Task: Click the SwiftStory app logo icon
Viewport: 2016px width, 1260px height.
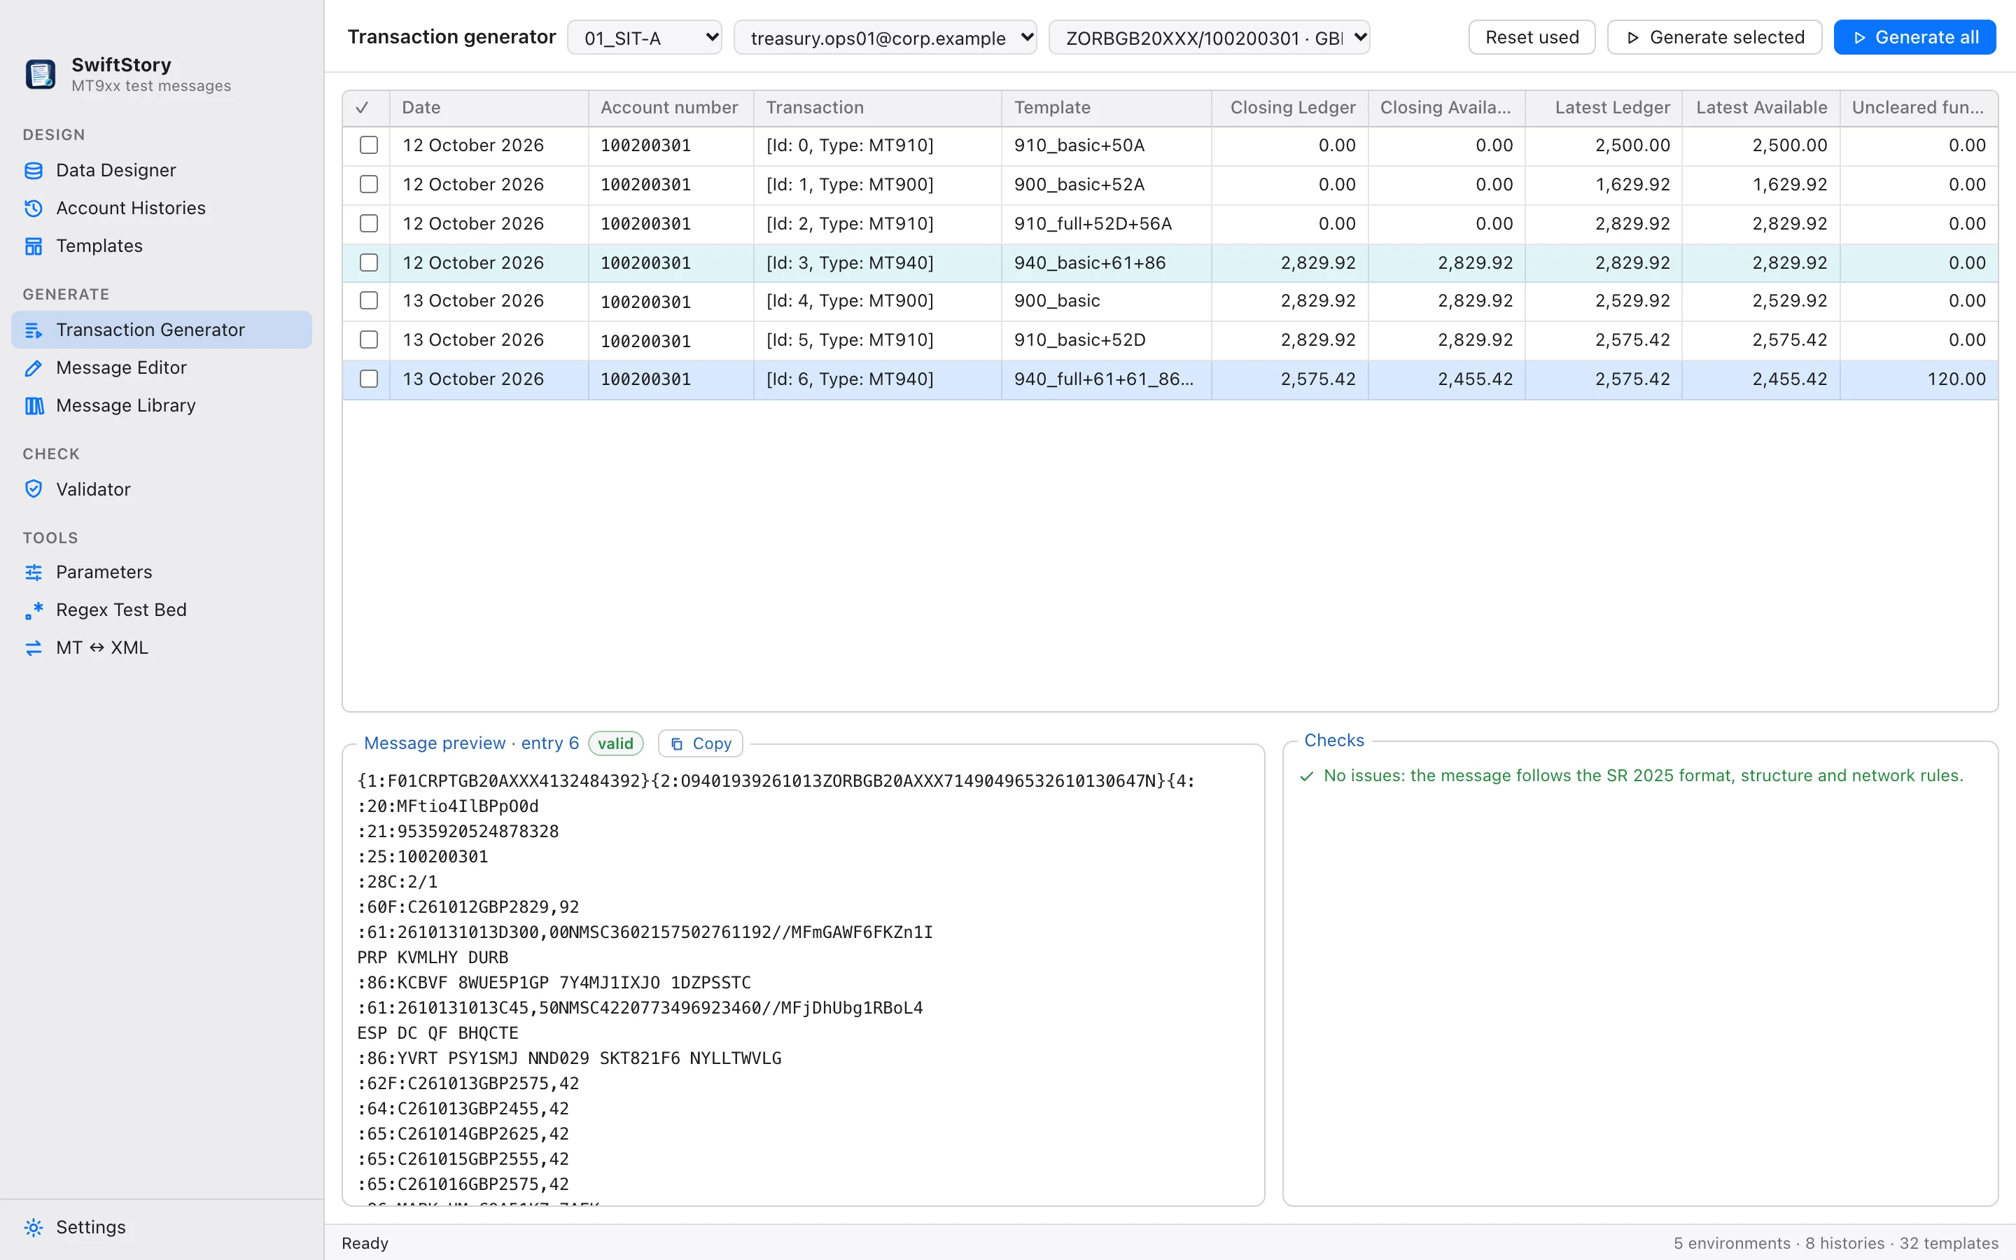Action: point(40,73)
